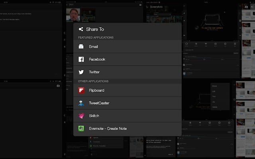The height and width of the screenshot is (159, 255).
Task: Open the dark thumbnail beside face photo
Action: [88, 15]
